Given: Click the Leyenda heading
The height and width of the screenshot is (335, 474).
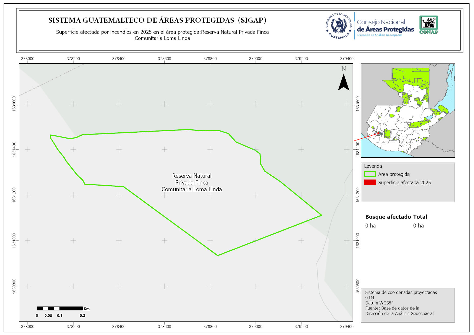Looking at the screenshot, I should [373, 166].
